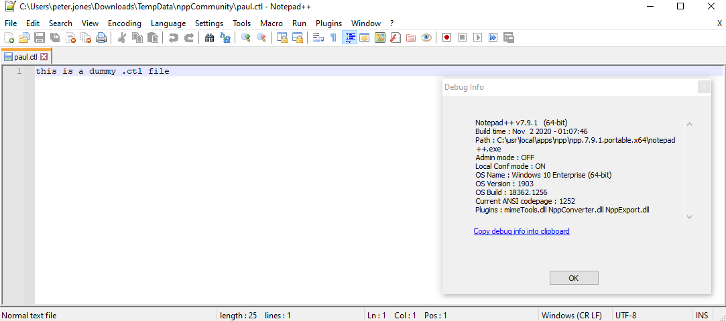Toggle the indent guide icon
The width and height of the screenshot is (726, 321).
[x=349, y=38]
